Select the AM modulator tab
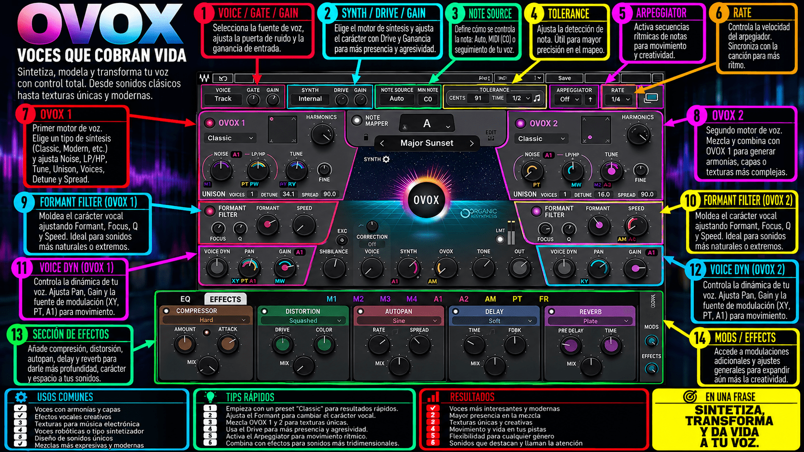 [x=490, y=299]
